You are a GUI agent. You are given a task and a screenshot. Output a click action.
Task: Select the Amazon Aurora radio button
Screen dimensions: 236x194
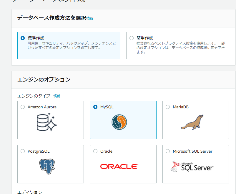[23, 107]
